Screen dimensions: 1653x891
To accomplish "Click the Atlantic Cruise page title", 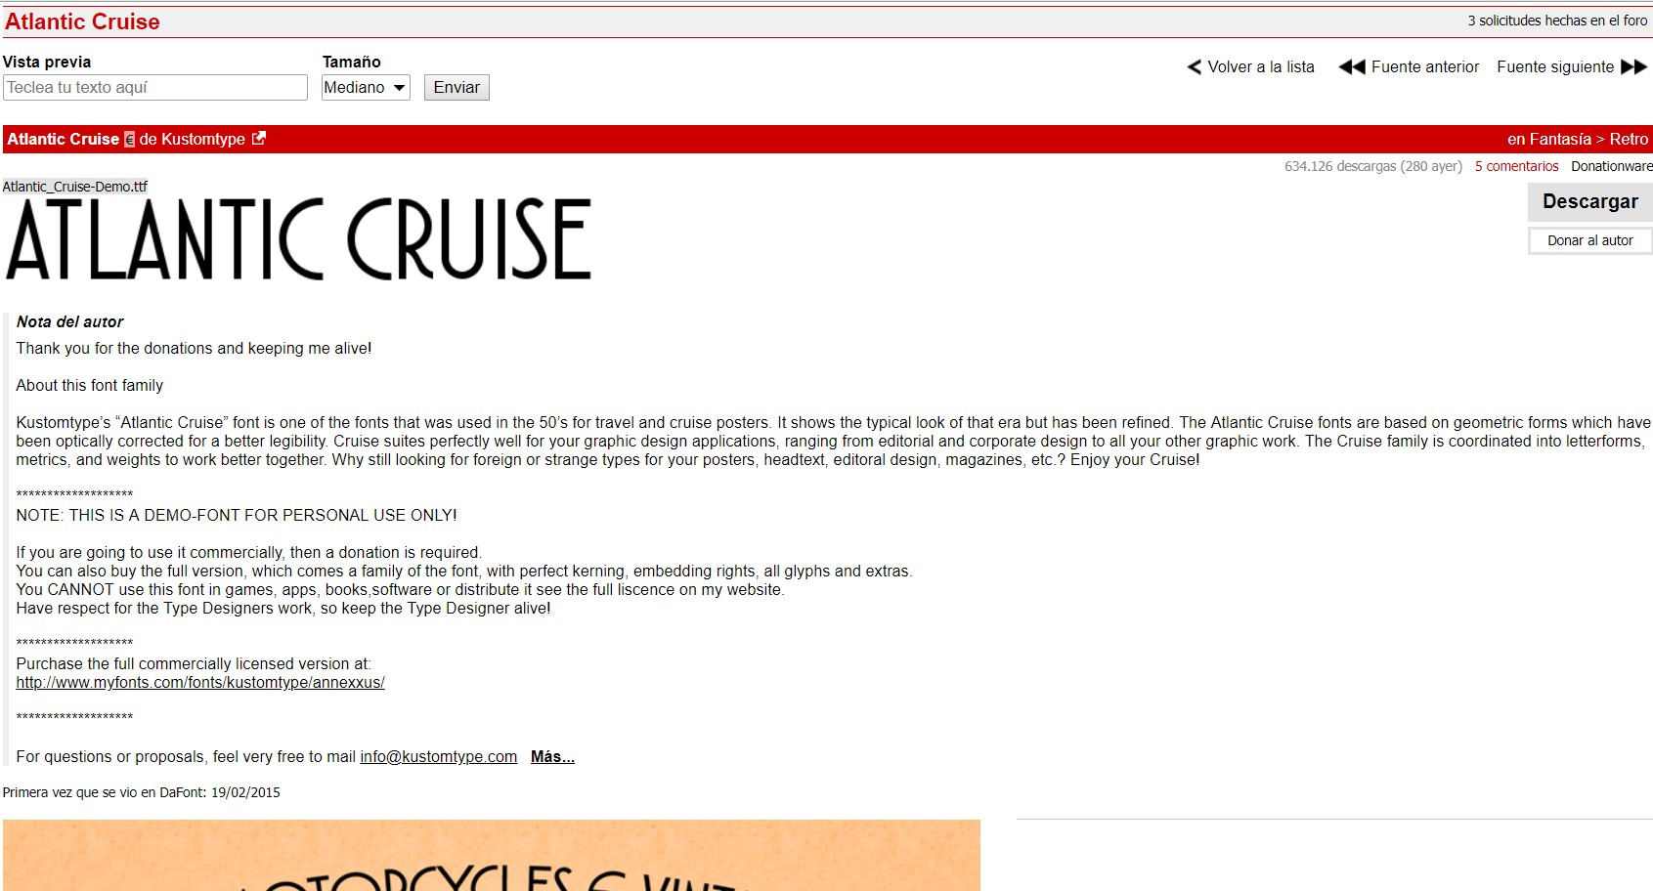I will click(x=82, y=21).
